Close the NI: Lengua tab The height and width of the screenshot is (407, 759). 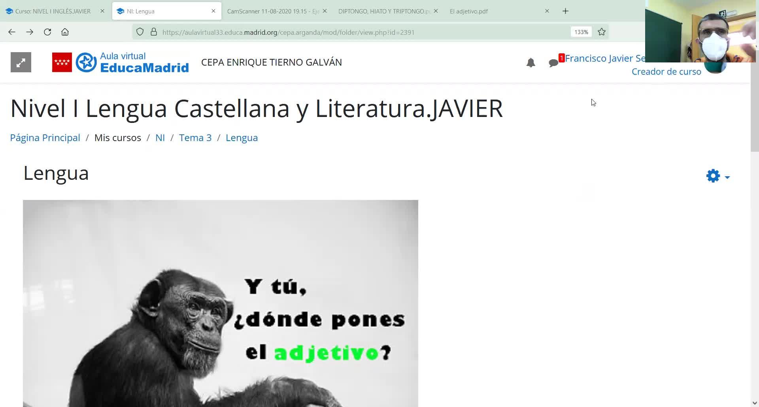pyautogui.click(x=213, y=11)
